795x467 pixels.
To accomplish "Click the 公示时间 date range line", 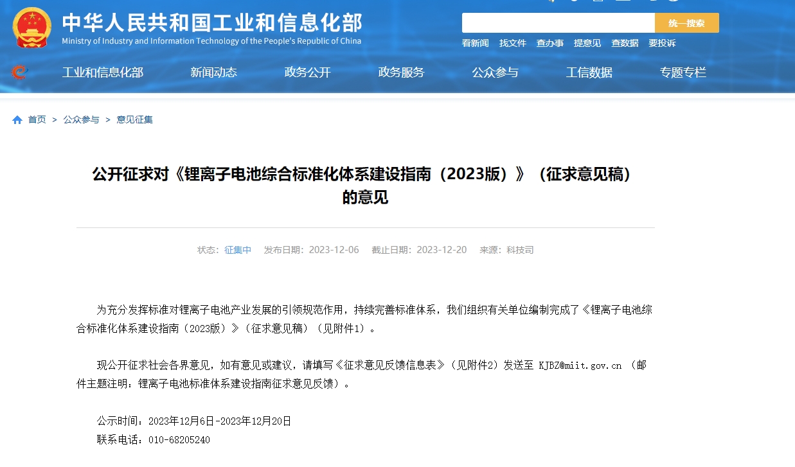I will pyautogui.click(x=194, y=421).
